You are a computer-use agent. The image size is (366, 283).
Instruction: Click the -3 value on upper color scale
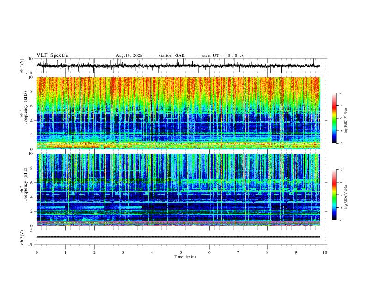click(341, 93)
